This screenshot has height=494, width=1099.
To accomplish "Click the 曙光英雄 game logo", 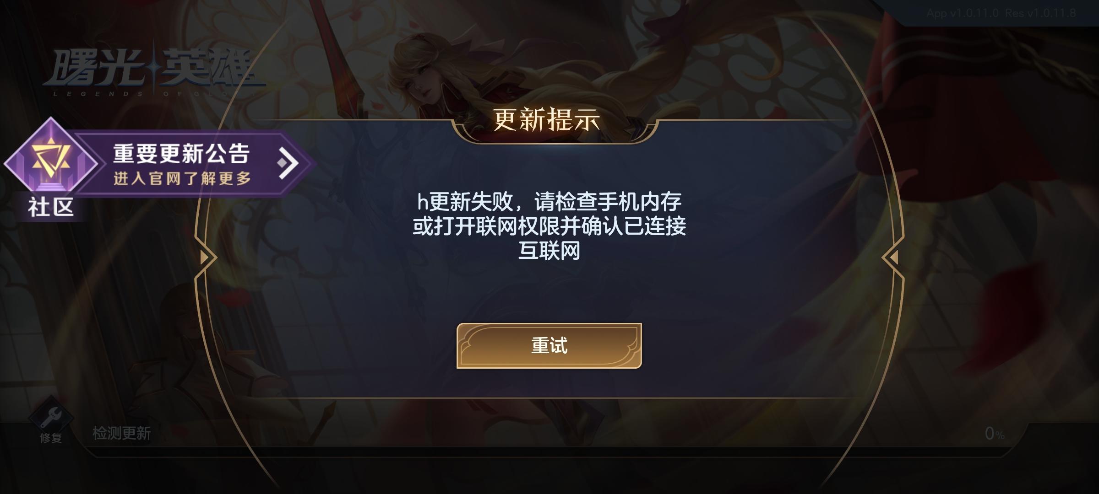I will tap(153, 69).
